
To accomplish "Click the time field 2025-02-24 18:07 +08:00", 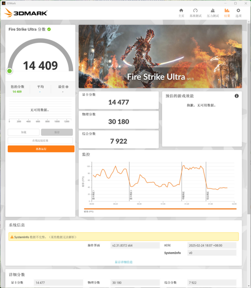I will pos(212,245).
